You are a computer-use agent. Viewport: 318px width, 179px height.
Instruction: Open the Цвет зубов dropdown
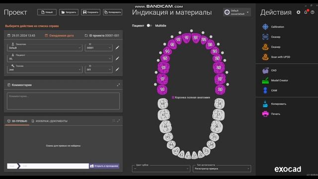coord(161,169)
